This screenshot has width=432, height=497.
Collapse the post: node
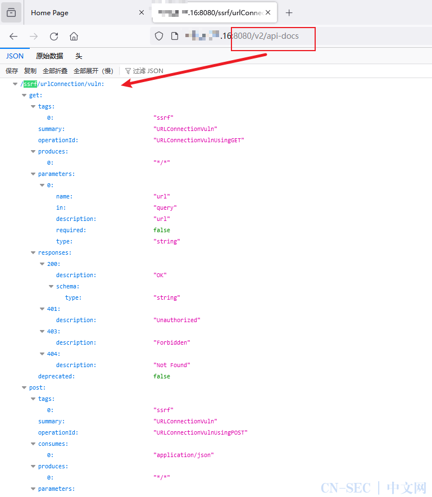24,387
